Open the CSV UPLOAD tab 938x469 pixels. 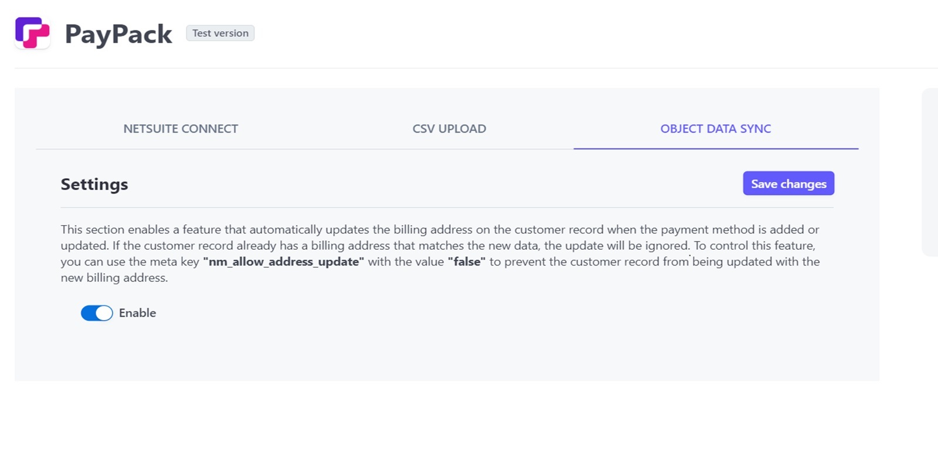coord(449,128)
